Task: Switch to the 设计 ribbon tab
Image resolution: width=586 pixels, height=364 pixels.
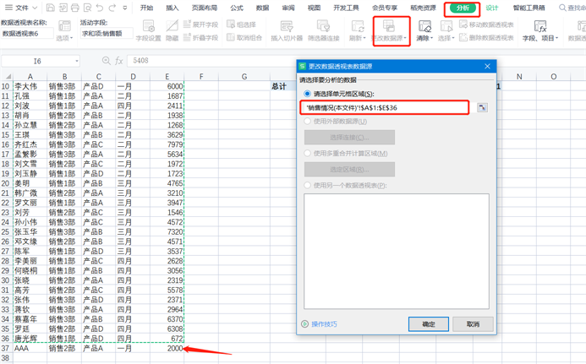Action: [491, 8]
